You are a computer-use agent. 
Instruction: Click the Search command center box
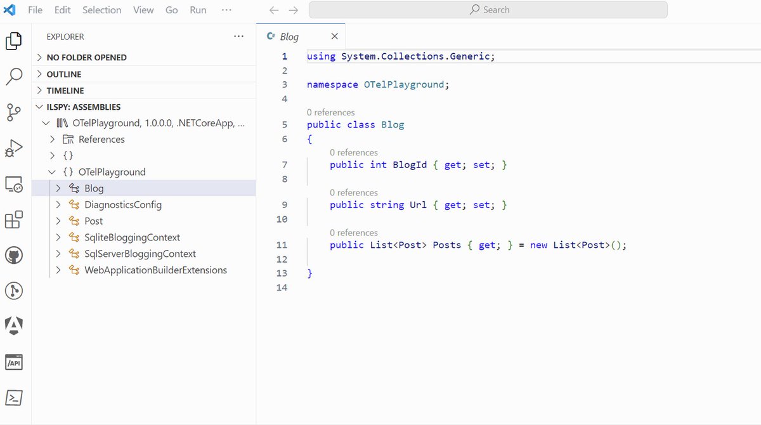coord(488,10)
